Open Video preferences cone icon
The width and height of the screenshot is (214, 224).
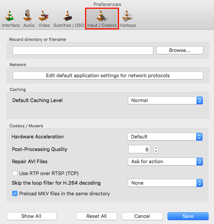tap(43, 16)
